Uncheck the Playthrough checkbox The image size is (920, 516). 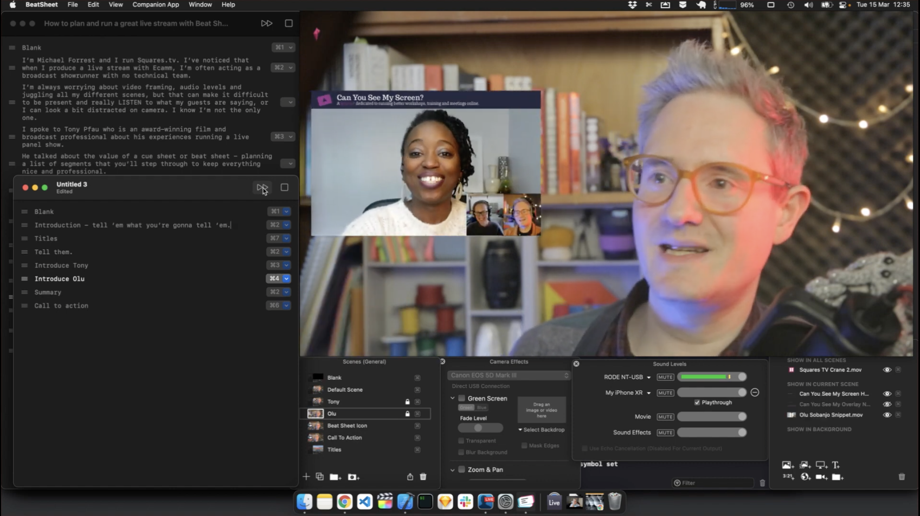[x=697, y=403]
